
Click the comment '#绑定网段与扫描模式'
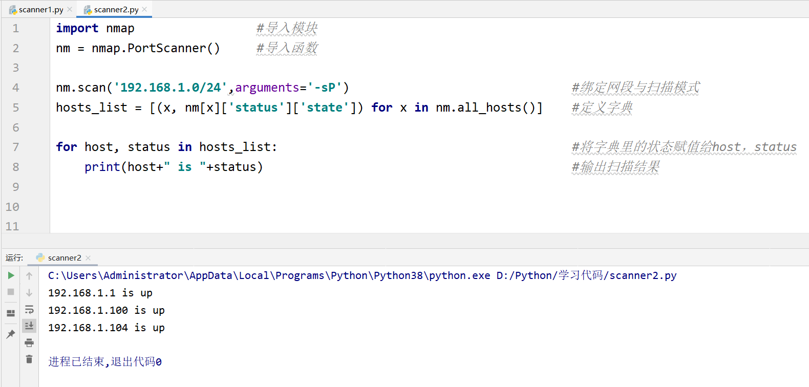click(635, 88)
